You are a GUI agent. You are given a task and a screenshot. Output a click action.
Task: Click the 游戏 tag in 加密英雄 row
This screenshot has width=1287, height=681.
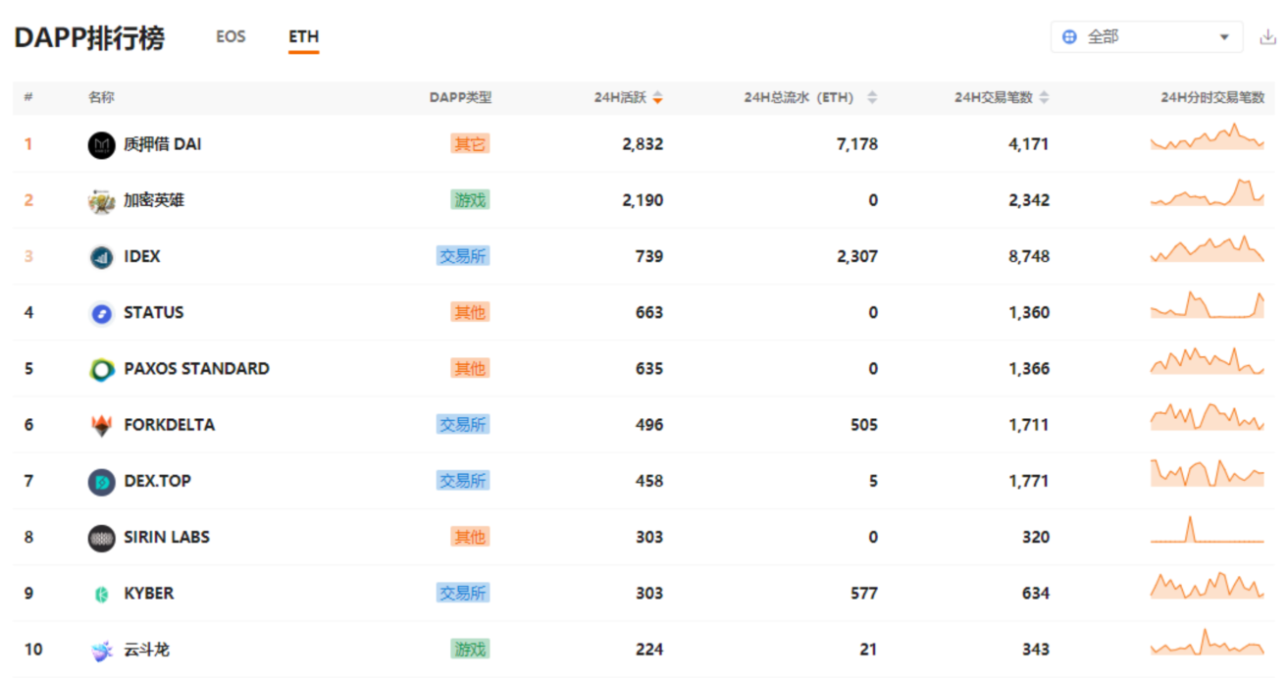point(470,200)
